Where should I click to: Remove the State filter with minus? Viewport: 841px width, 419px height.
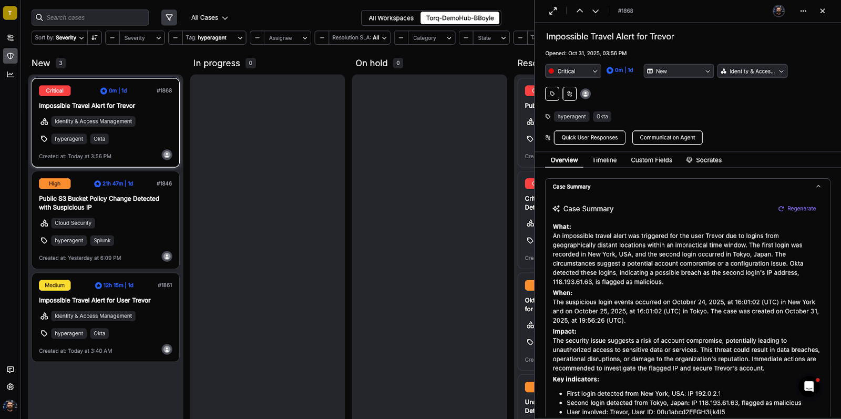(x=466, y=38)
